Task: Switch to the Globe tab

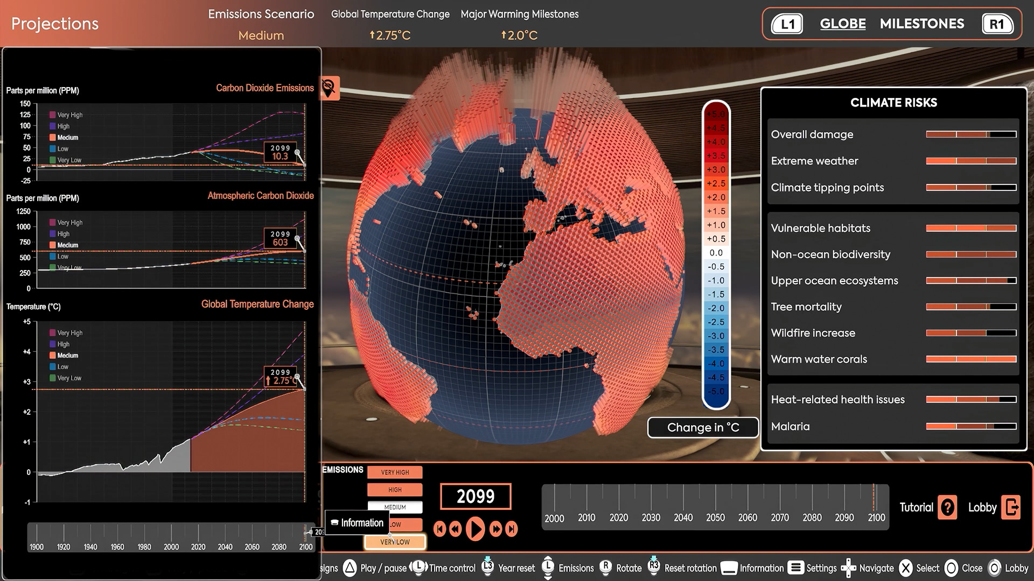Action: click(x=842, y=24)
